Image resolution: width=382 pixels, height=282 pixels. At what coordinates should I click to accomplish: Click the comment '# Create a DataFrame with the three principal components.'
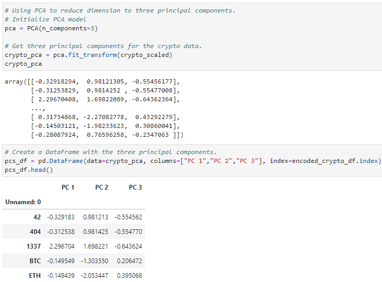(111, 152)
